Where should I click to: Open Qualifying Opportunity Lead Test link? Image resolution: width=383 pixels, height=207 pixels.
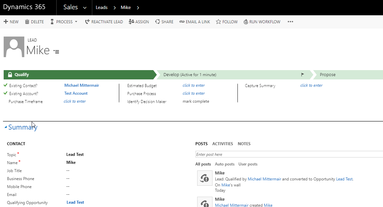pos(75,202)
